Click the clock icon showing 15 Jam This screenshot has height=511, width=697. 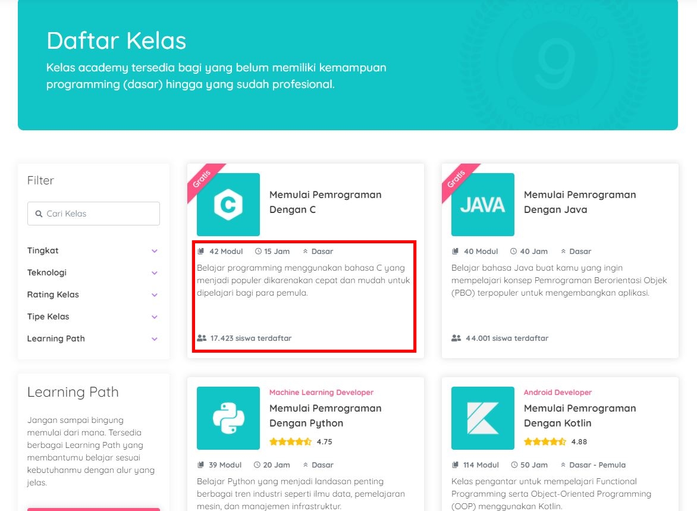pos(259,251)
